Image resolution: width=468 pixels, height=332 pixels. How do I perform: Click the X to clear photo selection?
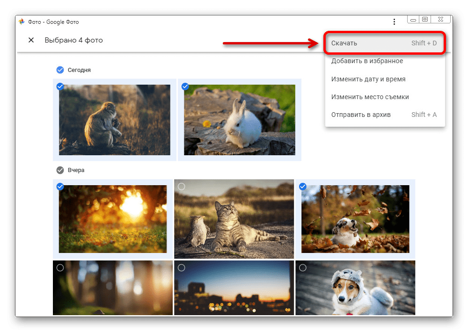coord(31,40)
